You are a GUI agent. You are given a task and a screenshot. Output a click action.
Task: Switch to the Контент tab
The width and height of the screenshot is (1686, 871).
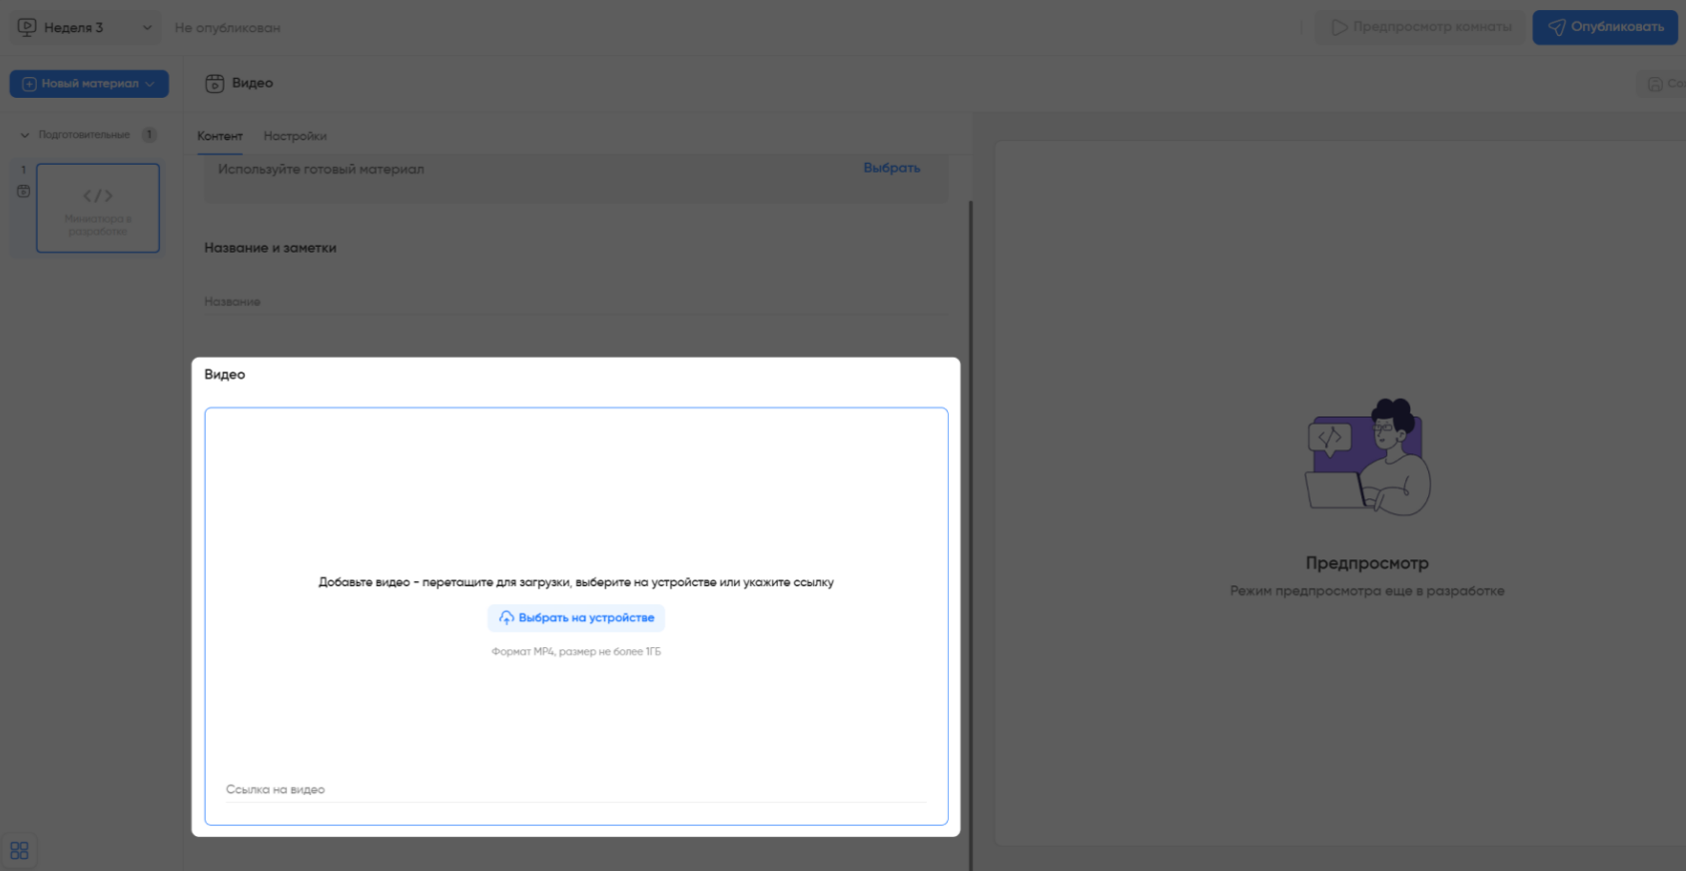[220, 136]
